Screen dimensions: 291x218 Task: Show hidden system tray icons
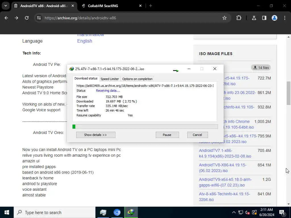234,212
